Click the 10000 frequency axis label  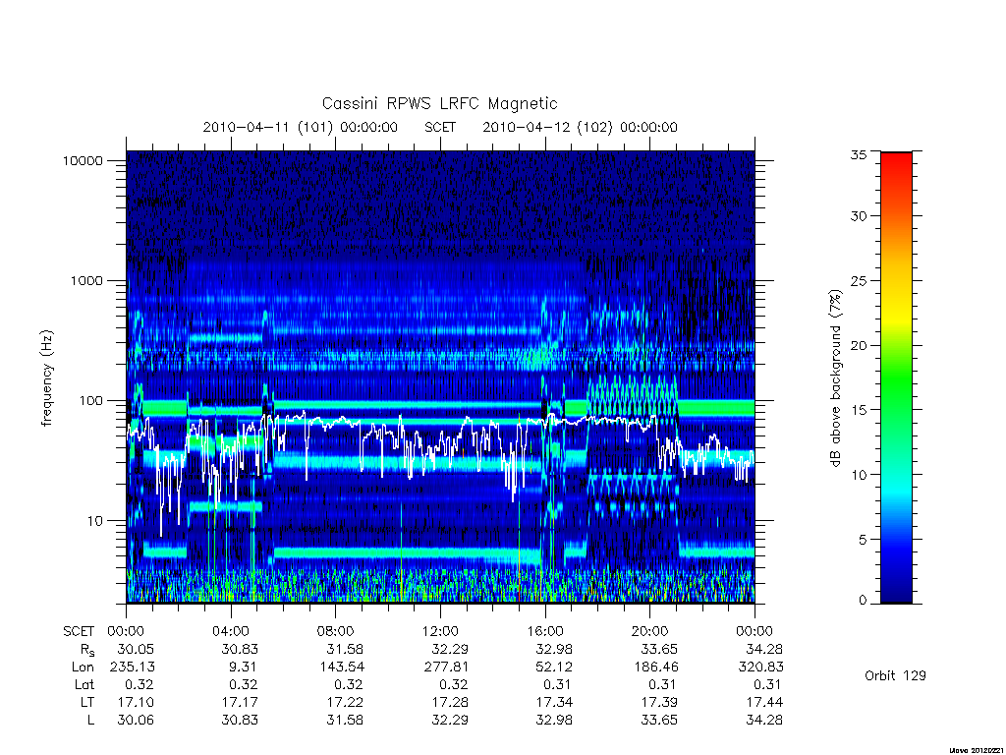click(83, 160)
